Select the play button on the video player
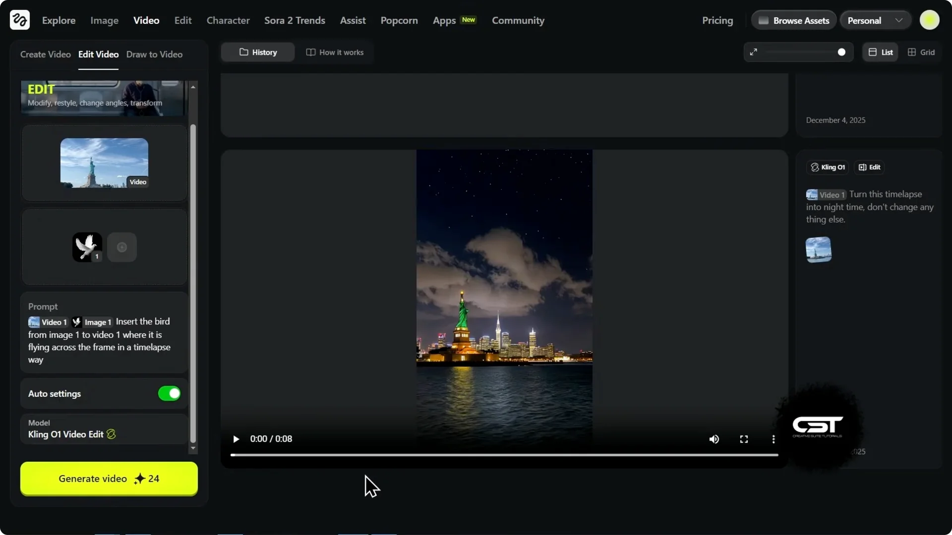Viewport: 952px width, 535px height. [236, 439]
